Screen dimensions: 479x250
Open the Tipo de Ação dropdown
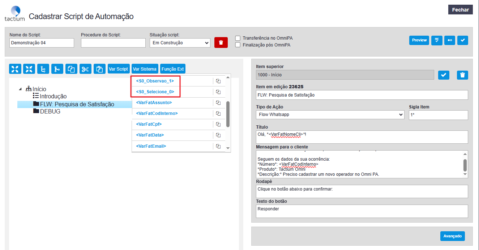(x=330, y=115)
